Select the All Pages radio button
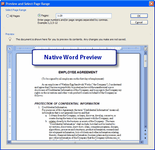This screenshot has width=155, height=150. (8, 16)
